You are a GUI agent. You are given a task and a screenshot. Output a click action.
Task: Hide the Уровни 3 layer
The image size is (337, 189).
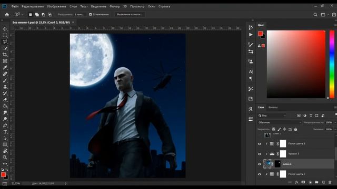click(x=260, y=154)
